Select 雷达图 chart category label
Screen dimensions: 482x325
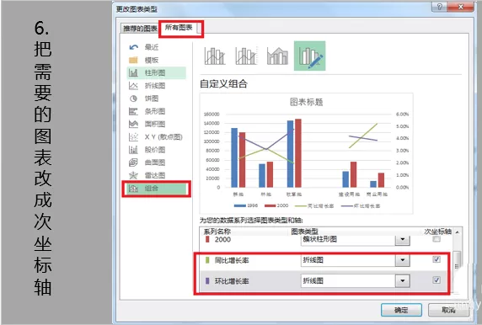155,175
